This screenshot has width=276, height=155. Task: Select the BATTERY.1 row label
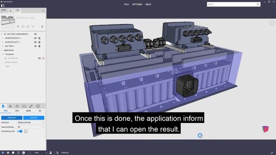coord(9,46)
